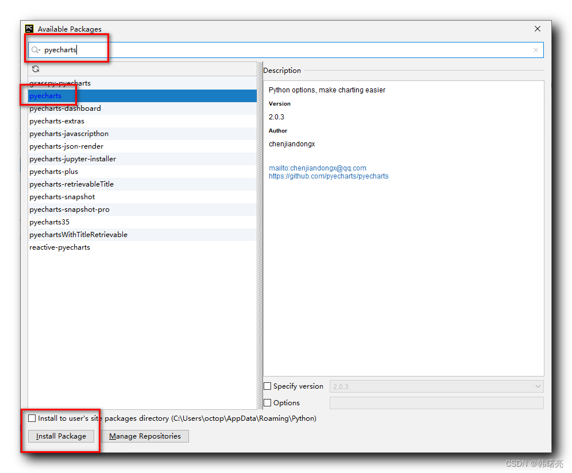Click the Options text input field

[x=436, y=403]
